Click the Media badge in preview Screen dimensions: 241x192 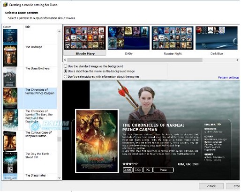tap(164, 170)
